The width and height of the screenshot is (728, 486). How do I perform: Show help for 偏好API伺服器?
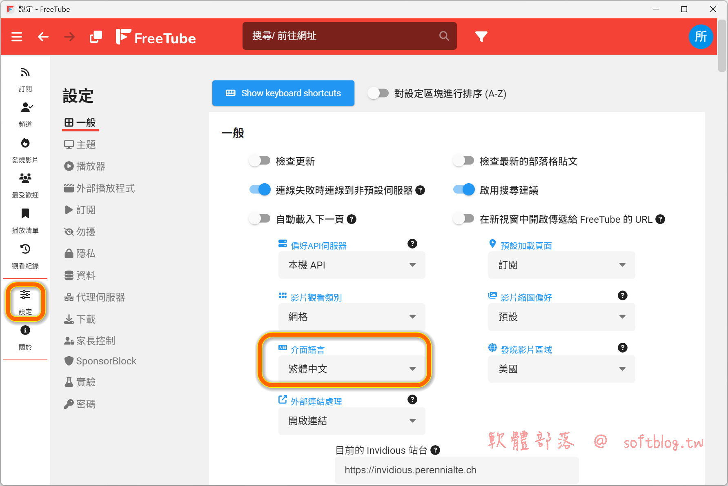pos(412,244)
